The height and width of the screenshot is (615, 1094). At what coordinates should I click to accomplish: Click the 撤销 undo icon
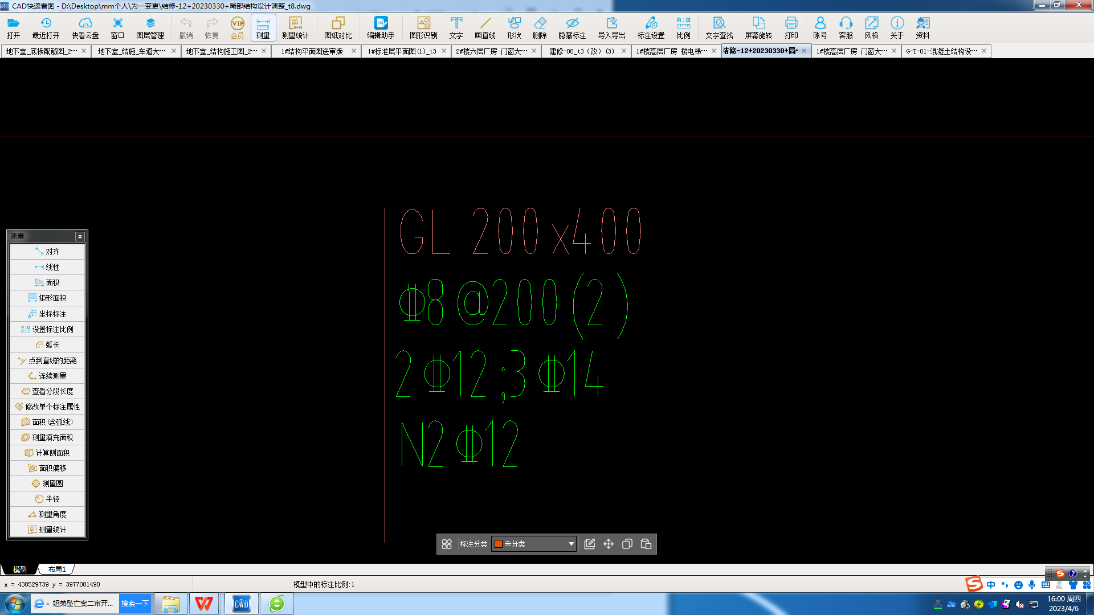(186, 27)
